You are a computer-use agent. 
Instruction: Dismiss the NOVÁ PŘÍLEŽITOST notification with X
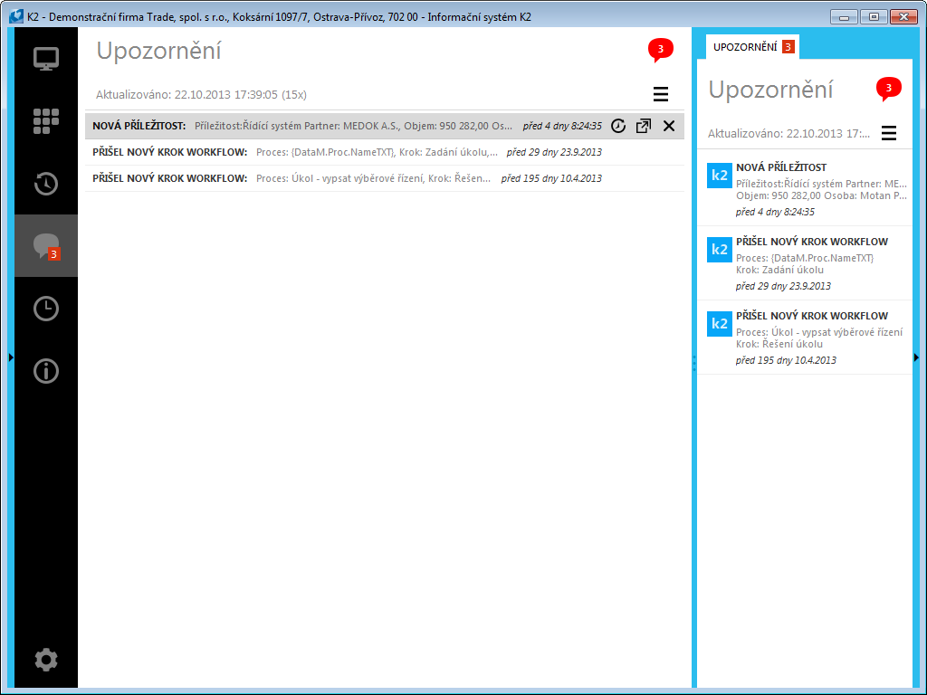[669, 126]
